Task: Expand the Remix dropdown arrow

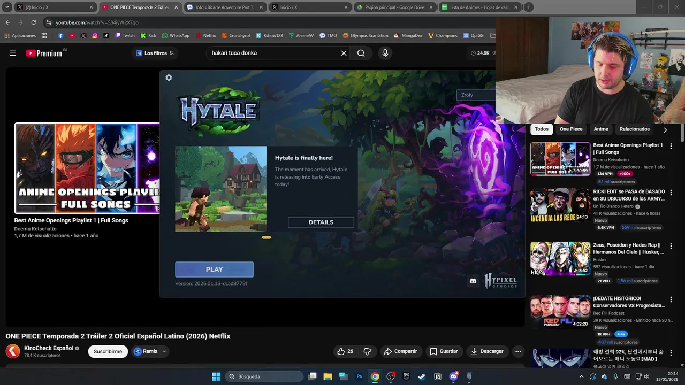Action: [x=164, y=351]
